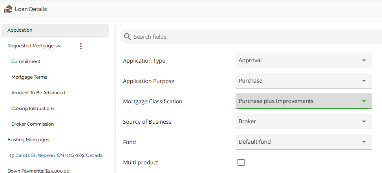Click the Down Payments entry
This screenshot has height=173, width=382.
[x=38, y=171]
